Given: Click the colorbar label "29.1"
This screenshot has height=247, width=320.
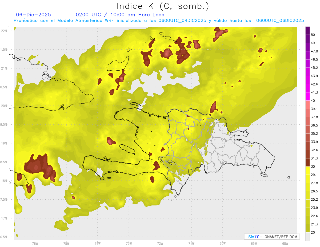Looking at the screenshot, I should coord(314,175).
